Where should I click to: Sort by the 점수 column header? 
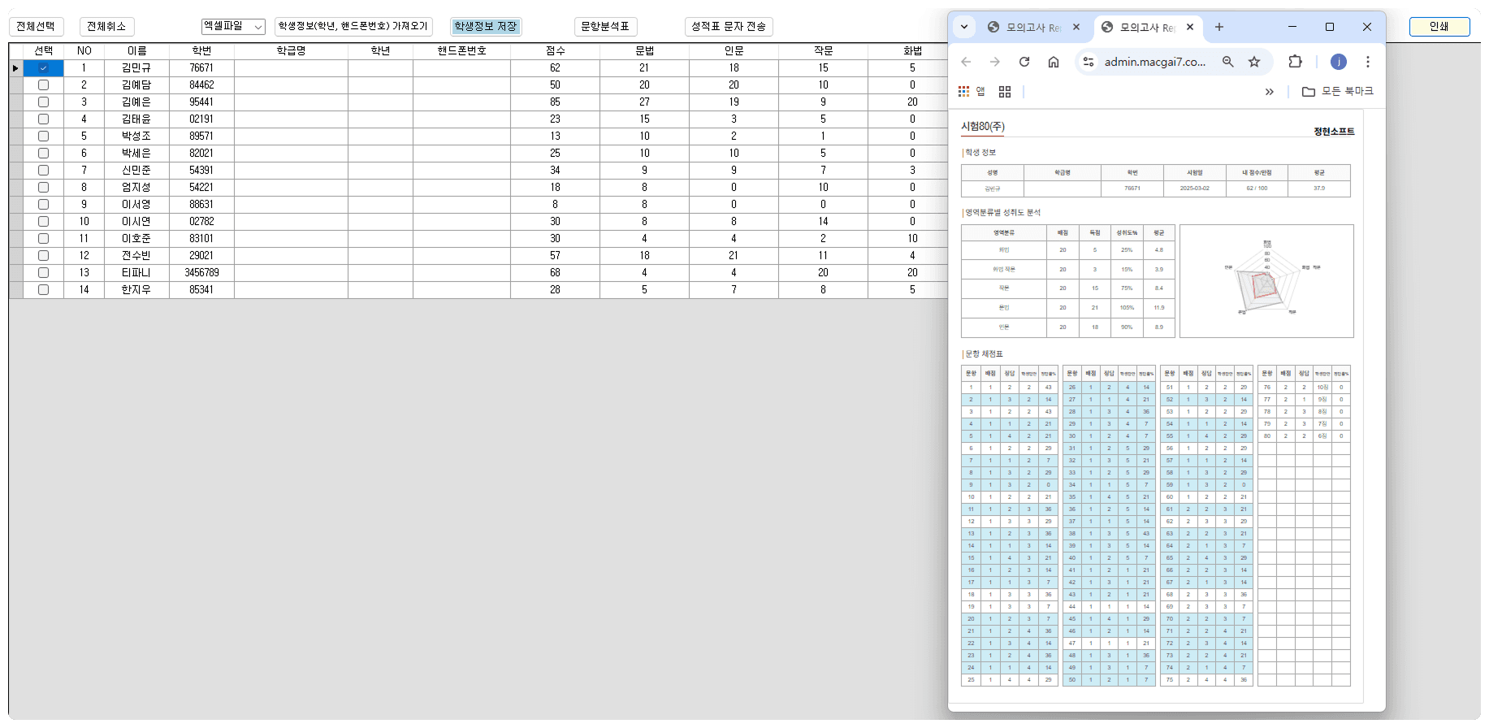tap(555, 51)
